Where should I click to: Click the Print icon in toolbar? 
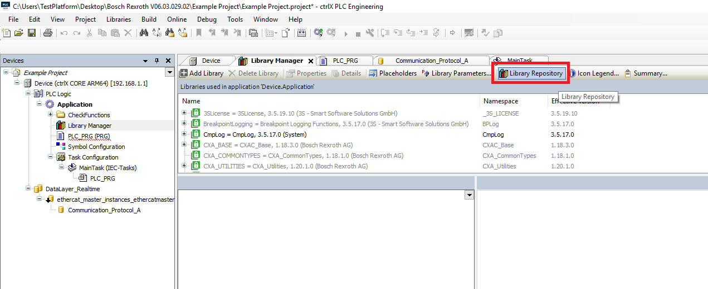pos(48,33)
